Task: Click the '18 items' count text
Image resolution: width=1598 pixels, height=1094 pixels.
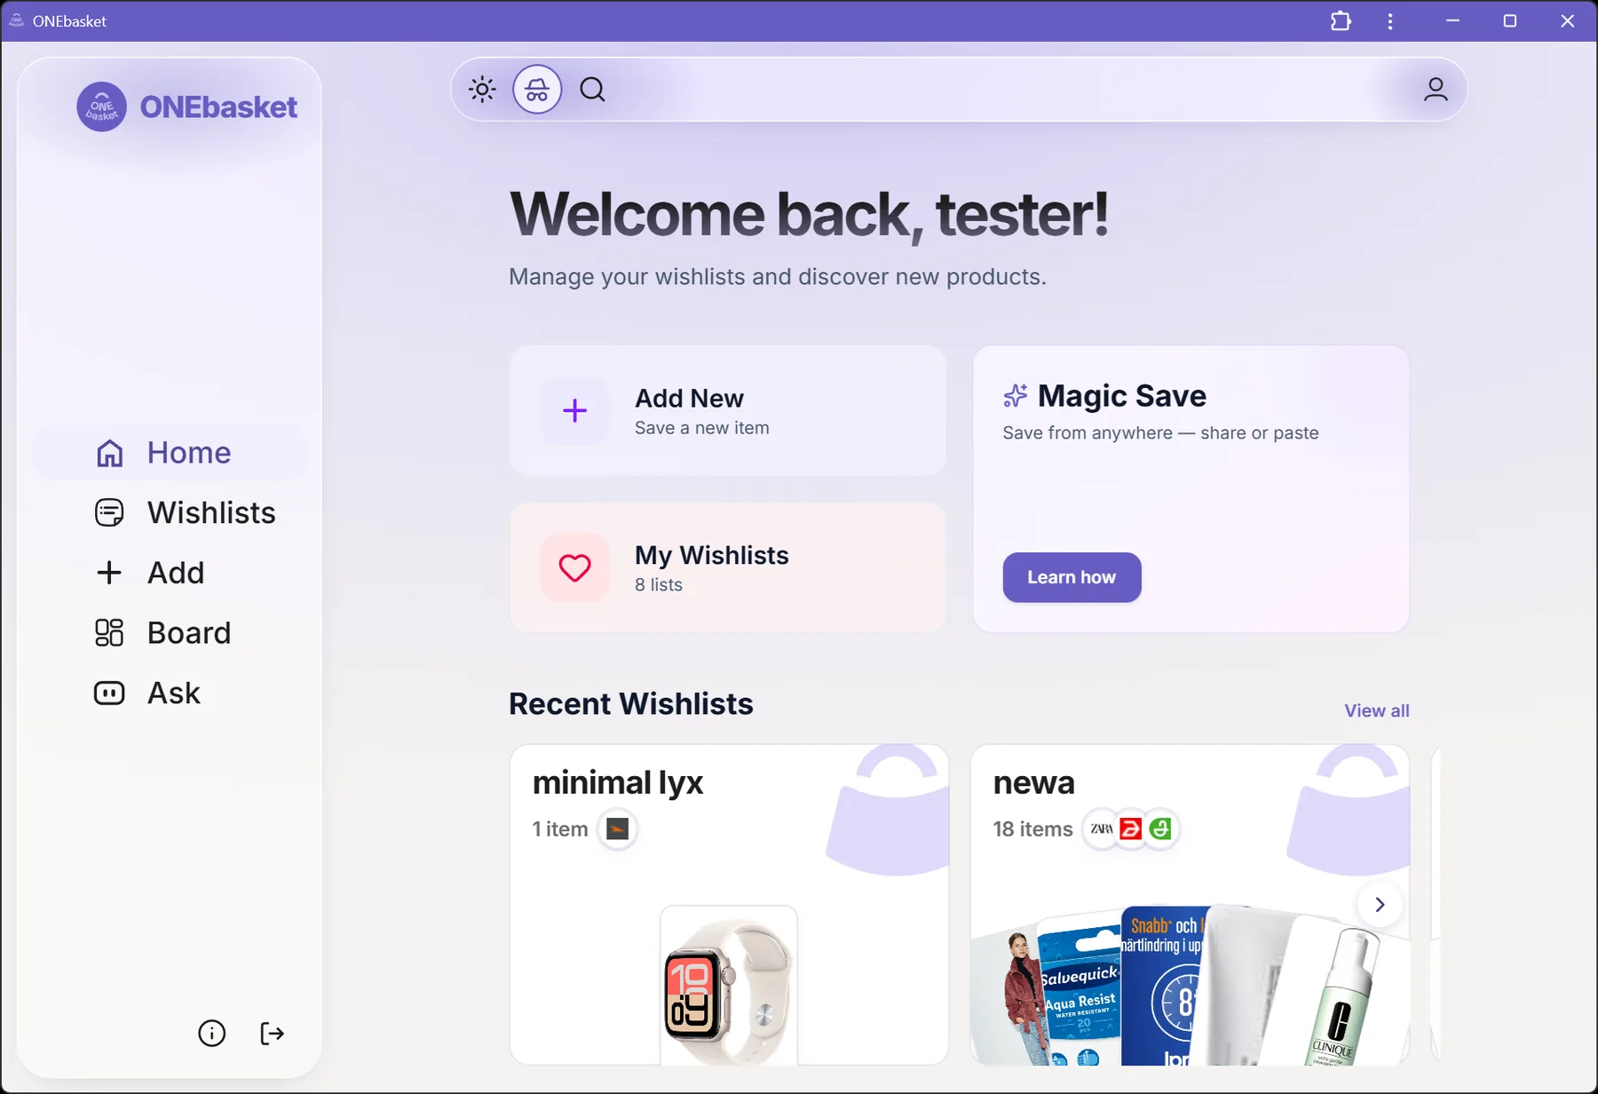Action: coord(1032,829)
